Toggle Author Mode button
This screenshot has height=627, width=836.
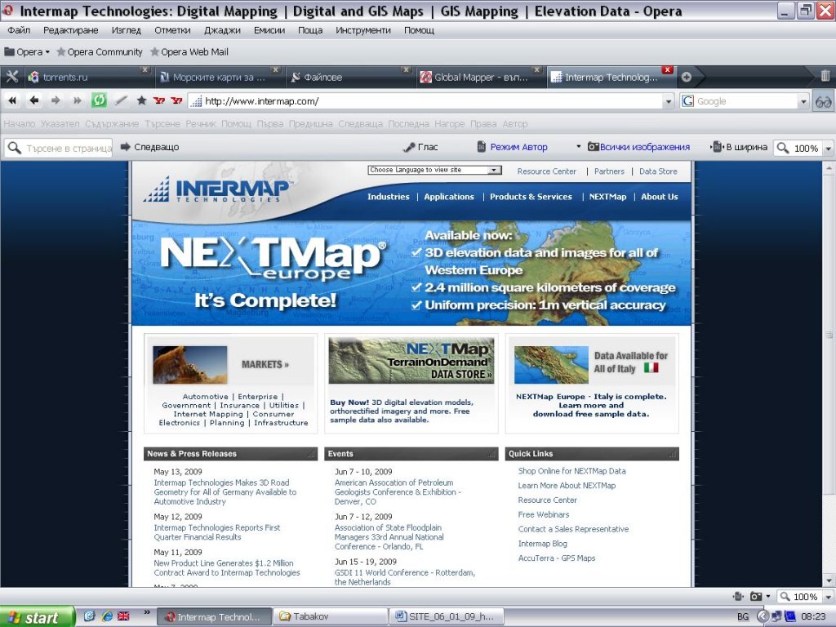tap(513, 147)
